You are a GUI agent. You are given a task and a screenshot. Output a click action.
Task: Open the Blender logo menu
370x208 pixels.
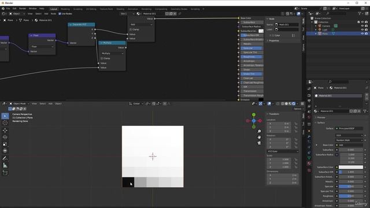pyautogui.click(x=3, y=9)
